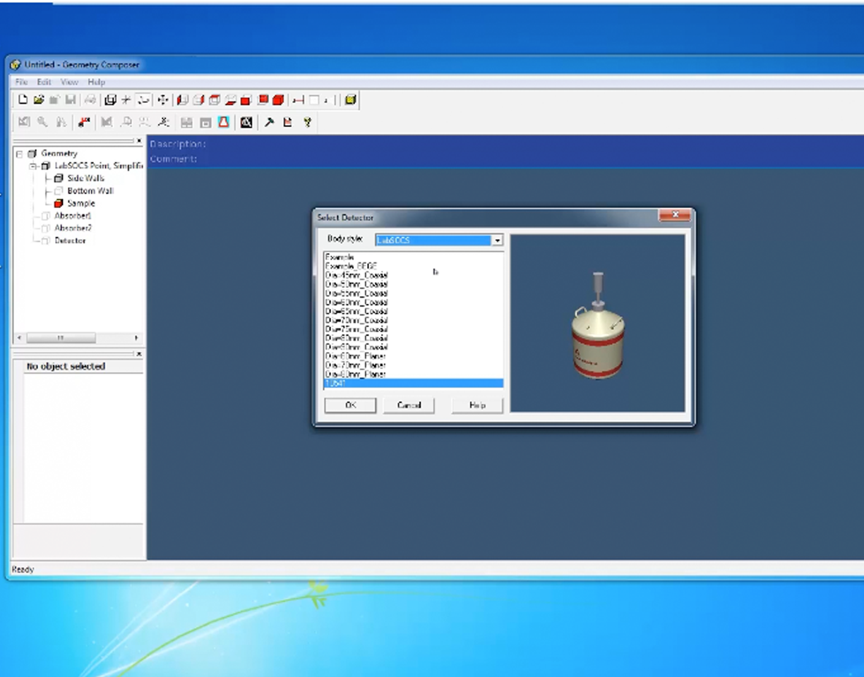Viewport: 864px width, 677px height.
Task: Close the Select Detector dialog
Action: (676, 215)
